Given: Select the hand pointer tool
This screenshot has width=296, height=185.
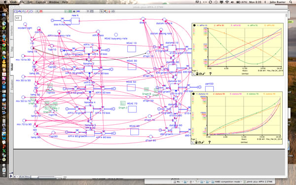Looking at the screenshot, I should pyautogui.click(x=101, y=11).
